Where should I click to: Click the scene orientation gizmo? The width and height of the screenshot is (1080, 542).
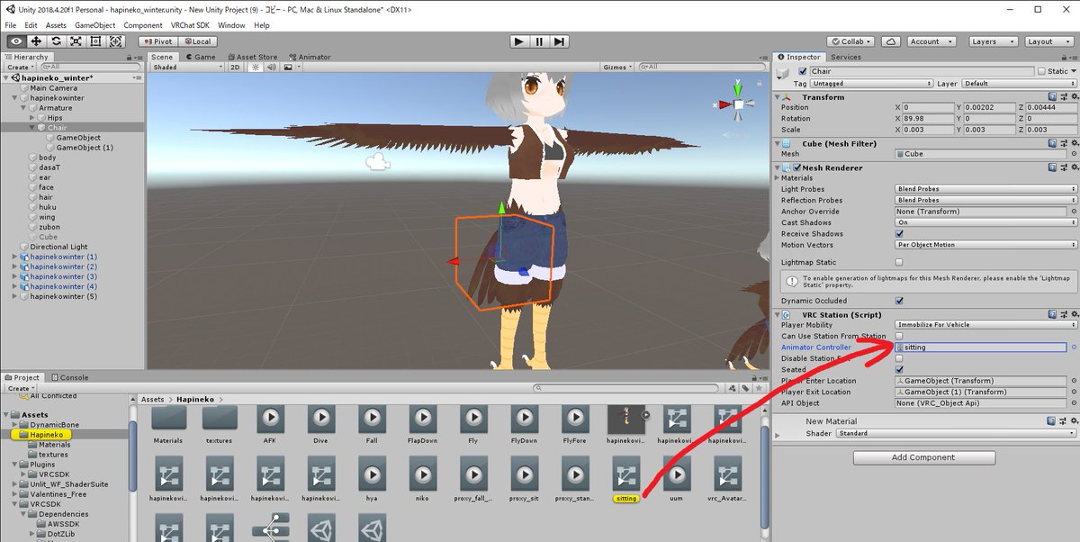click(738, 104)
